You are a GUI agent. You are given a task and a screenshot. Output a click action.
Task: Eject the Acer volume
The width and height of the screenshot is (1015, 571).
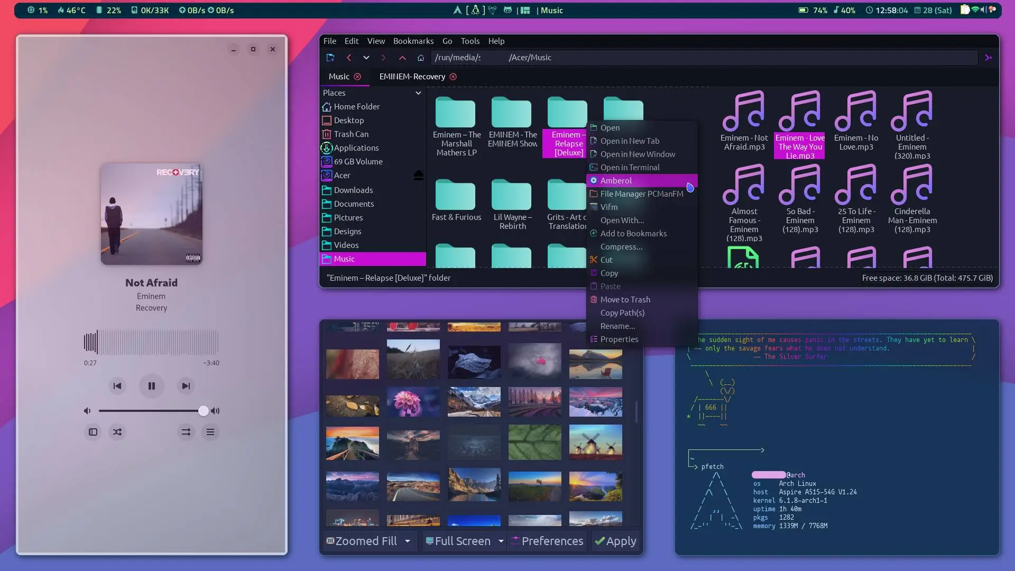(x=418, y=175)
